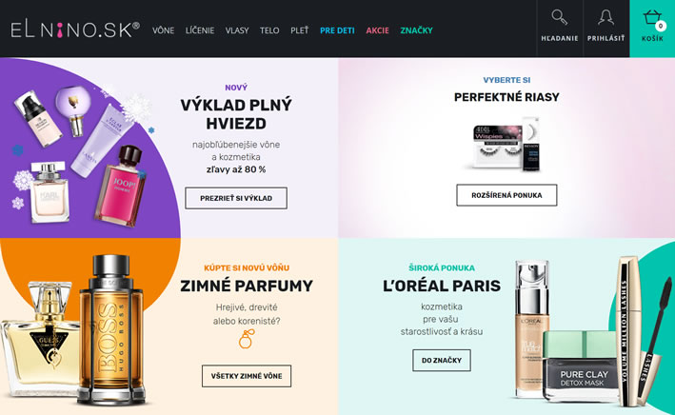675x415 pixels.
Task: Click the Hugo Boss perfume bottle image
Action: pos(111,330)
